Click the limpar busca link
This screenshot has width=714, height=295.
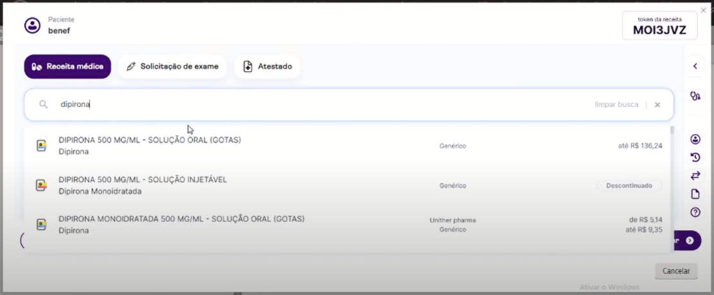[616, 105]
